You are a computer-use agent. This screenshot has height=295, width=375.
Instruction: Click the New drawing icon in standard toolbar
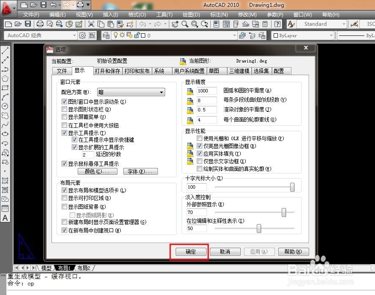click(x=8, y=24)
